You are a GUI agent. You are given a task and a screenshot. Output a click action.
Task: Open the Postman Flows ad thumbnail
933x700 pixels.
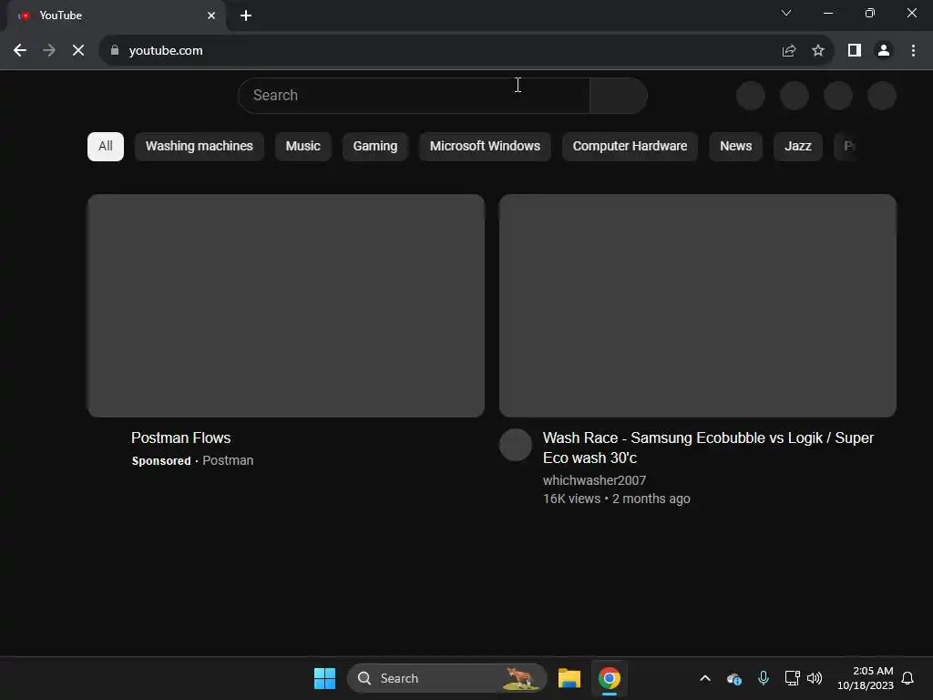tap(285, 305)
